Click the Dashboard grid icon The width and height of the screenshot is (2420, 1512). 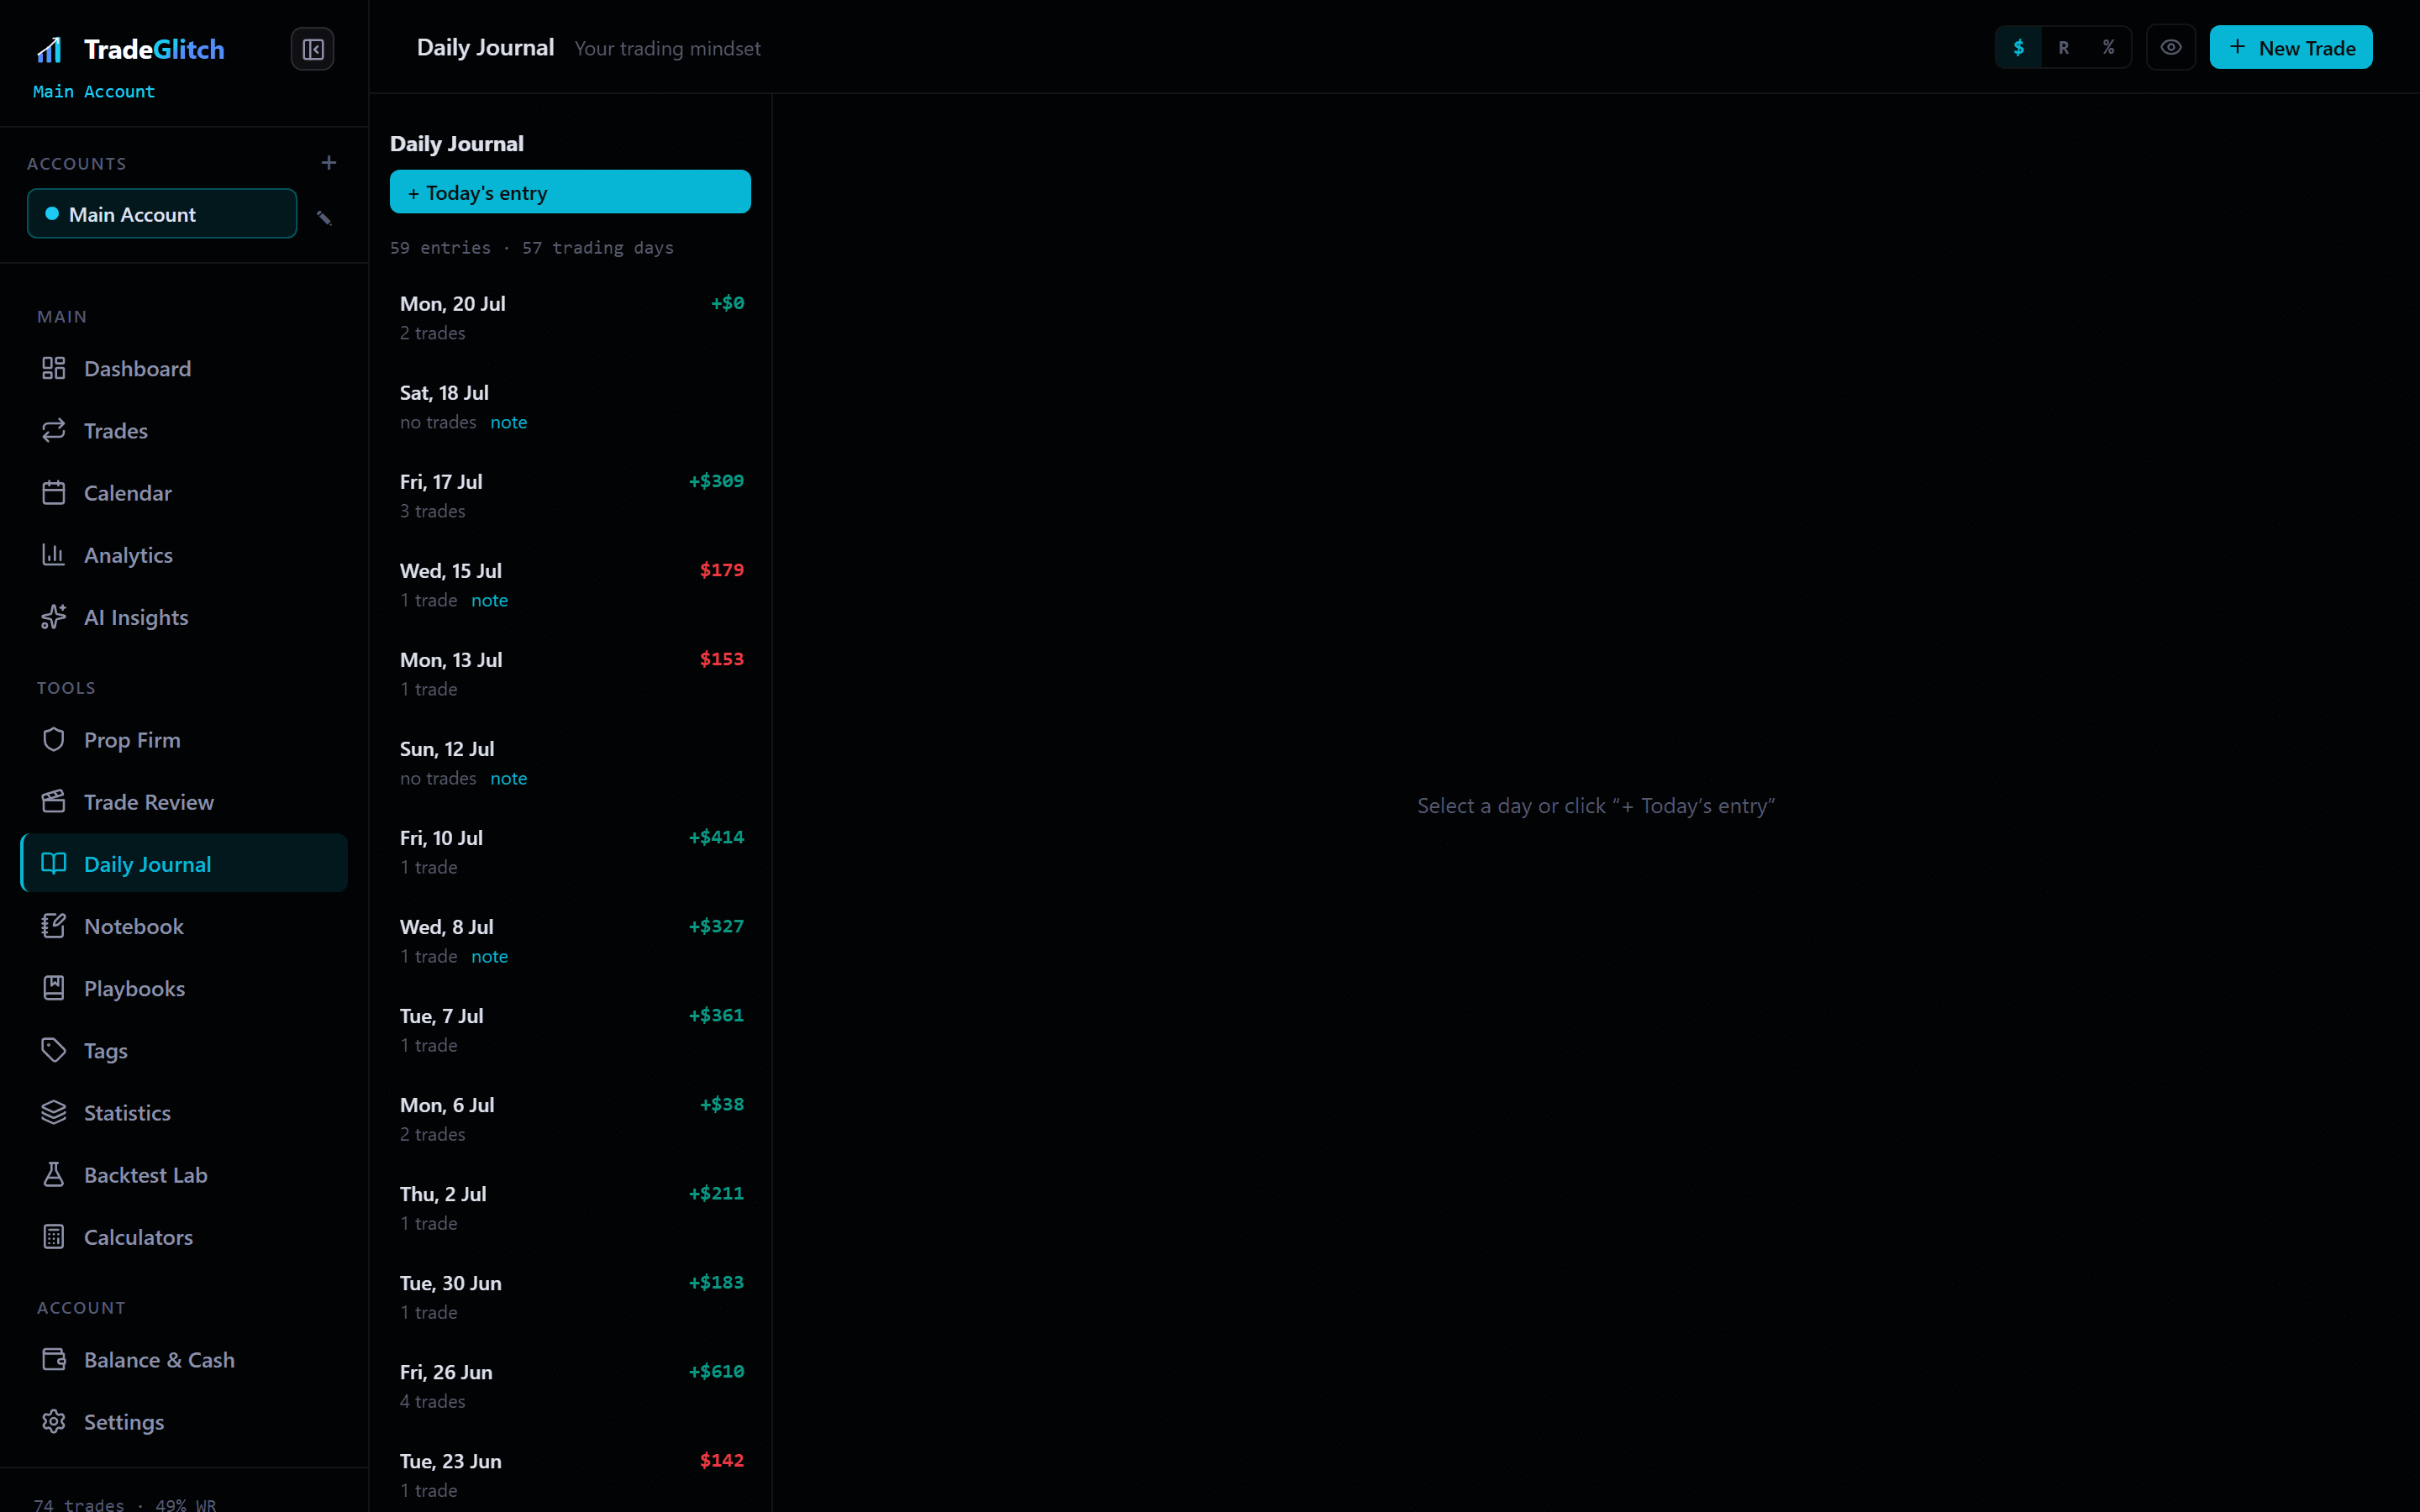tap(54, 368)
